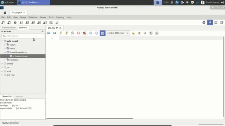This screenshot has height=126, width=225.
Task: Toggle word wrapping in the editor
Action: [x=157, y=33]
